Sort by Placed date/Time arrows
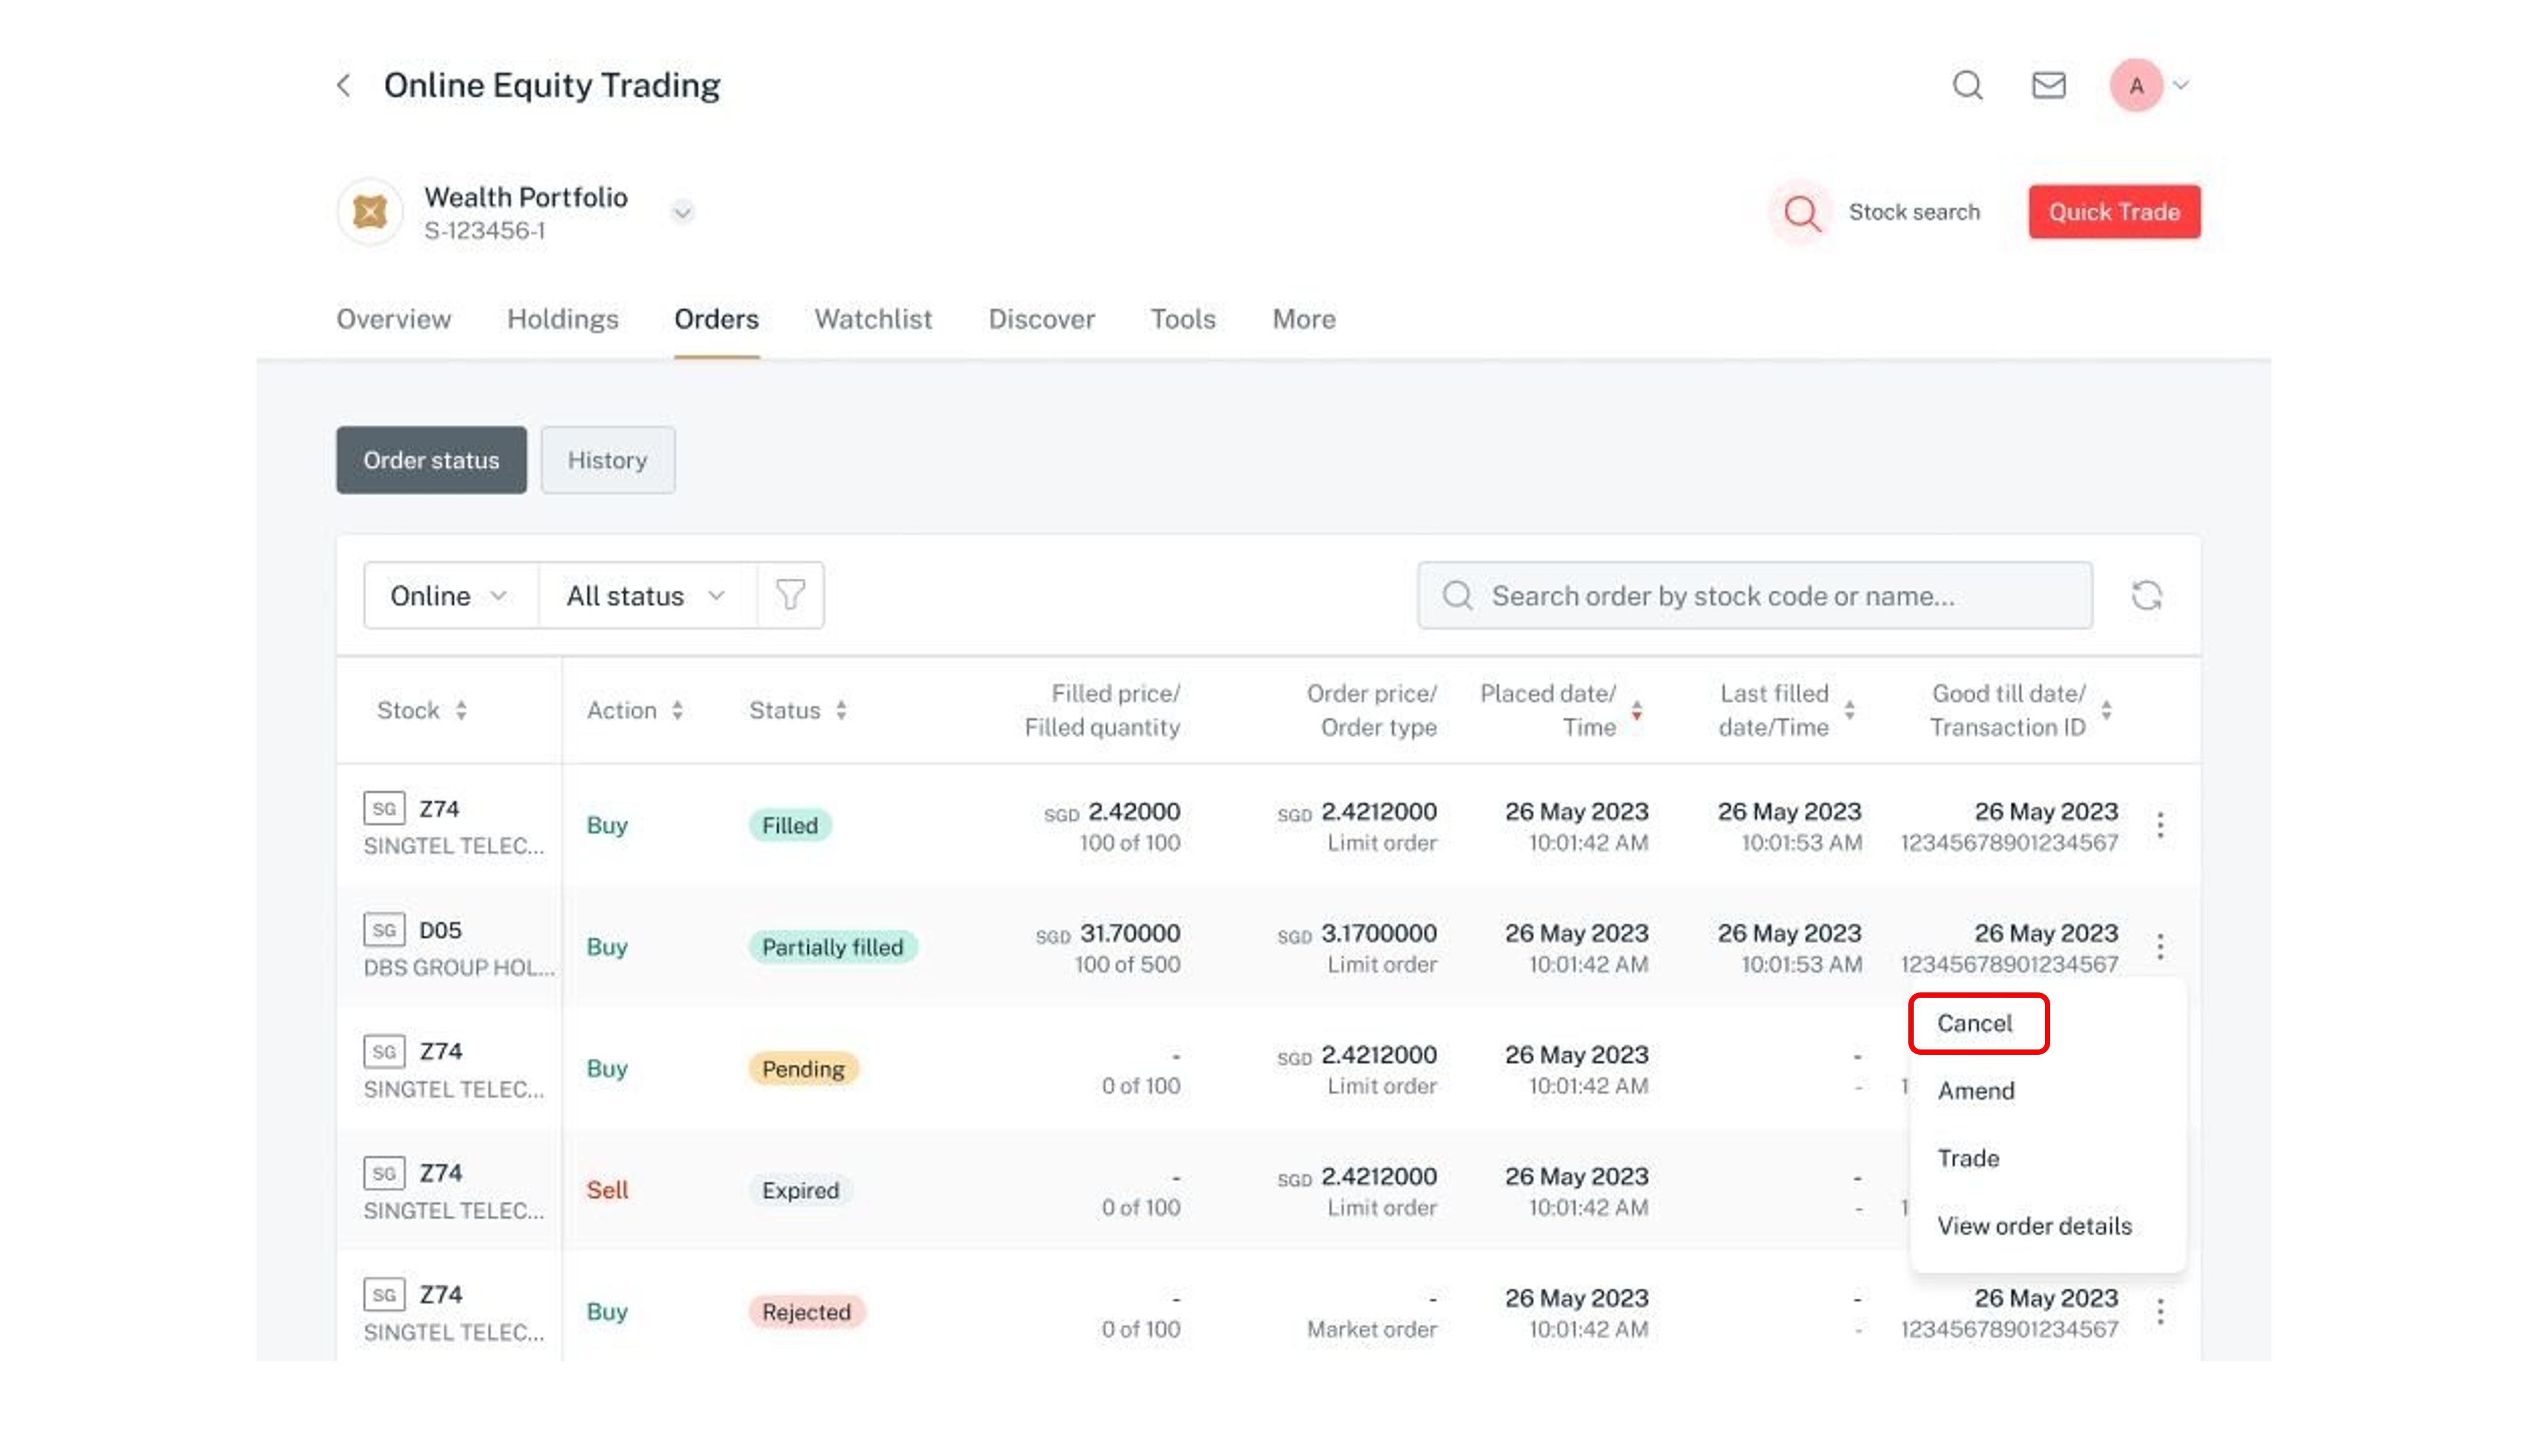Screen dimensions: 2528x1456 (x=1636, y=710)
